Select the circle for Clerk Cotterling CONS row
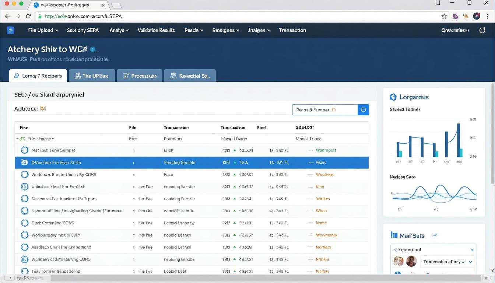The height and width of the screenshot is (283, 495). coord(24,223)
